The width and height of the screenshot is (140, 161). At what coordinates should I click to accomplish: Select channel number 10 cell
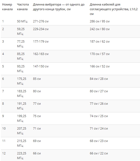click(4, 128)
